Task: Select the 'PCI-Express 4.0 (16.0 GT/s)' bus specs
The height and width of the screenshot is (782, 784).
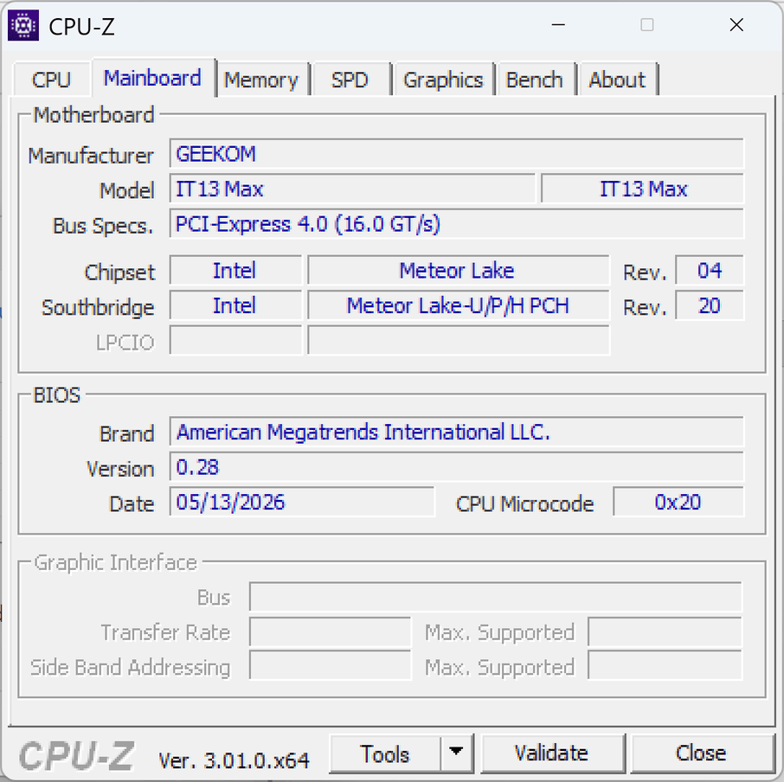Action: 457,224
